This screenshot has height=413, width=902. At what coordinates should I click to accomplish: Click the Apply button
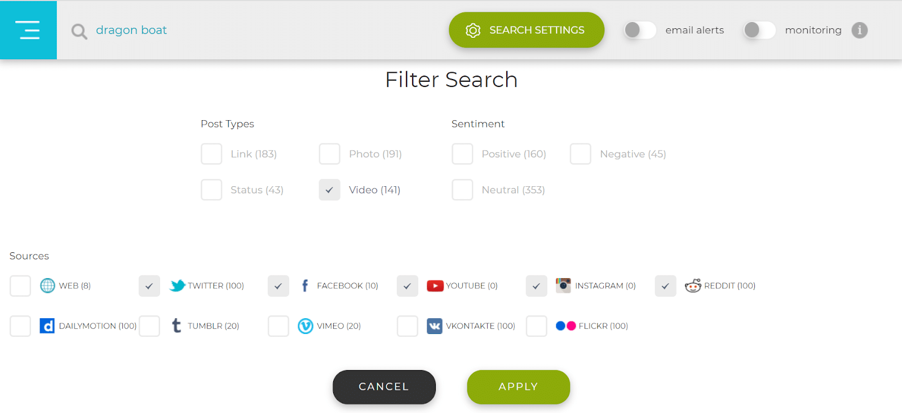click(518, 386)
